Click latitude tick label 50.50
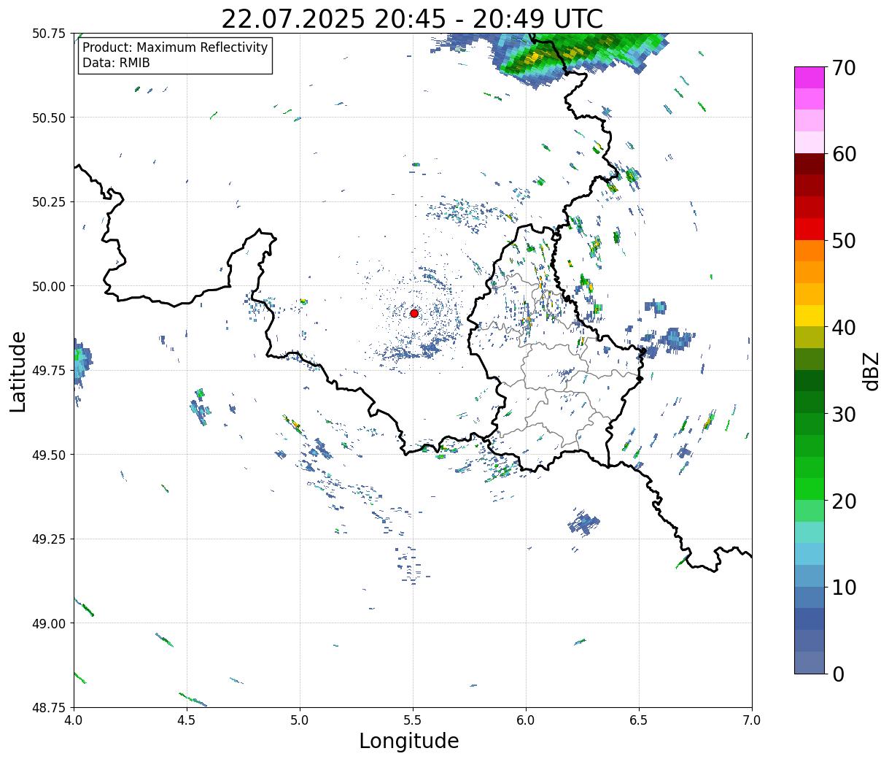This screenshot has height=759, width=889. (49, 117)
